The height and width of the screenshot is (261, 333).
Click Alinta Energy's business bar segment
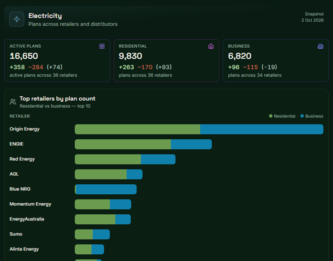[97, 250]
